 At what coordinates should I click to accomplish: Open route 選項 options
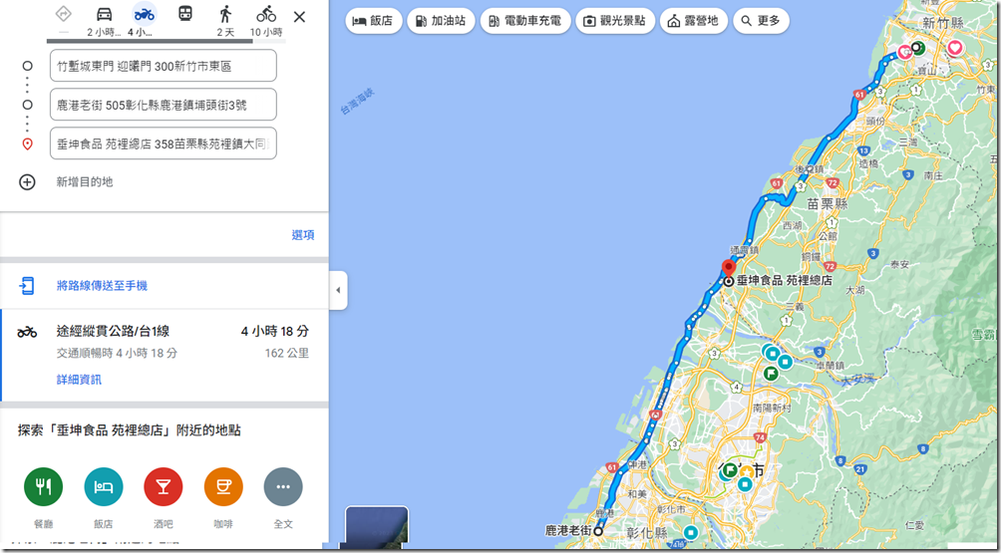click(x=303, y=235)
